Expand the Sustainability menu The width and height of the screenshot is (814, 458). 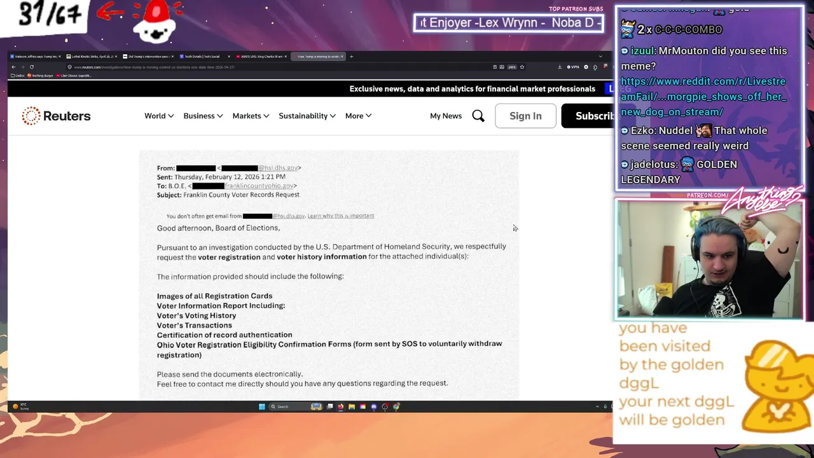click(x=307, y=116)
